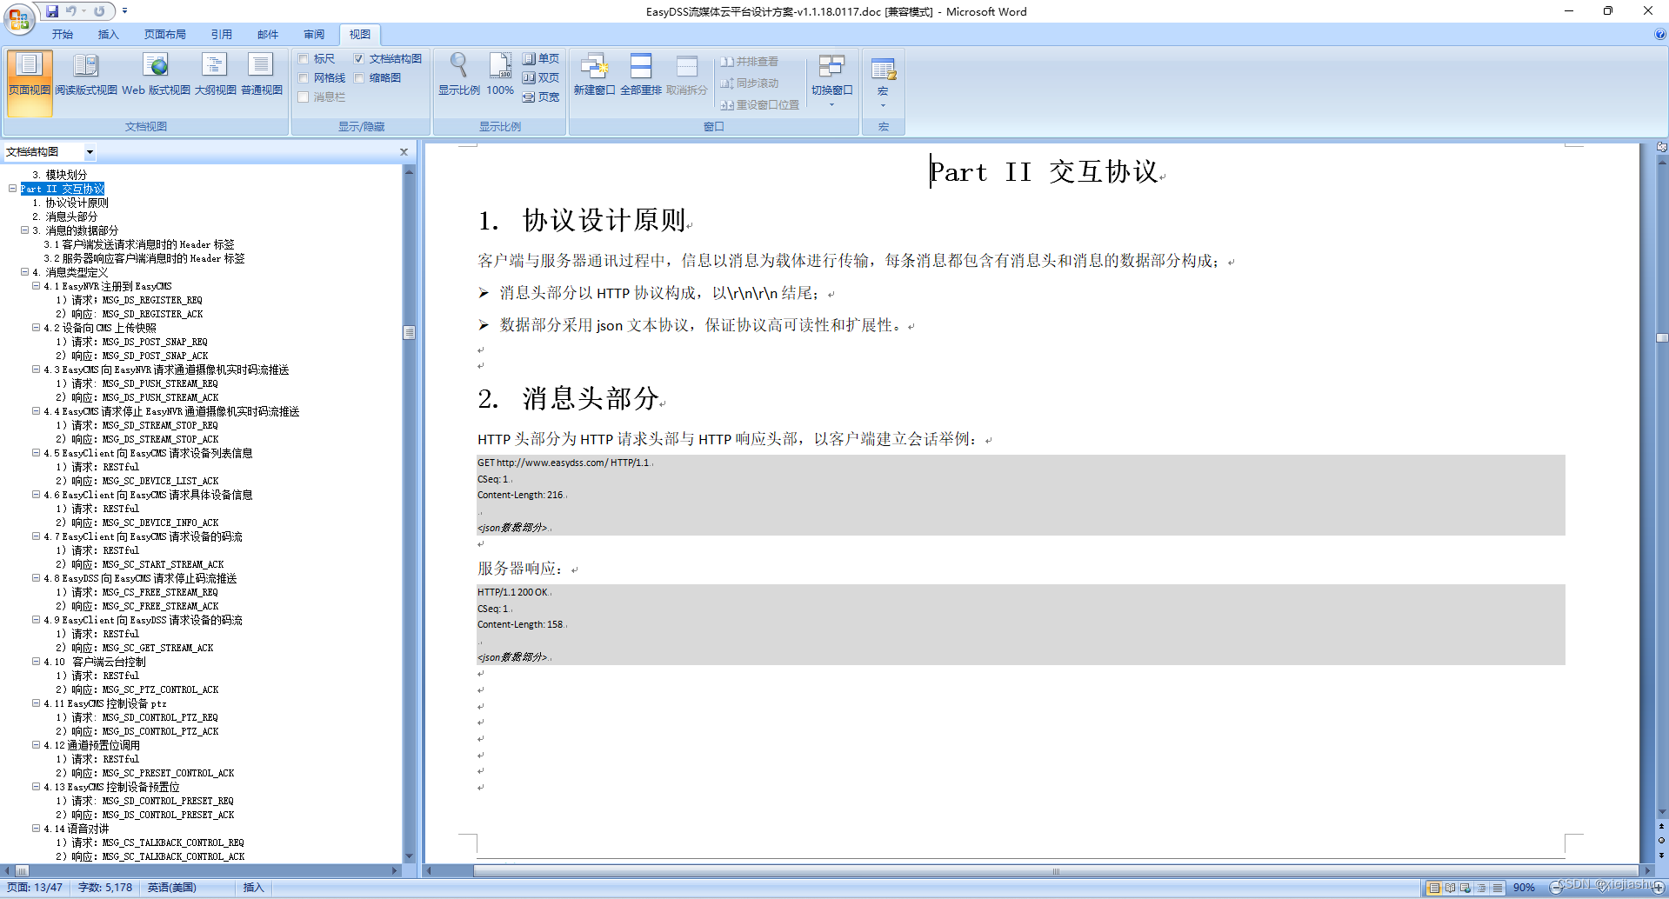This screenshot has height=899, width=1669.
Task: Undo the last action
Action: (x=71, y=11)
